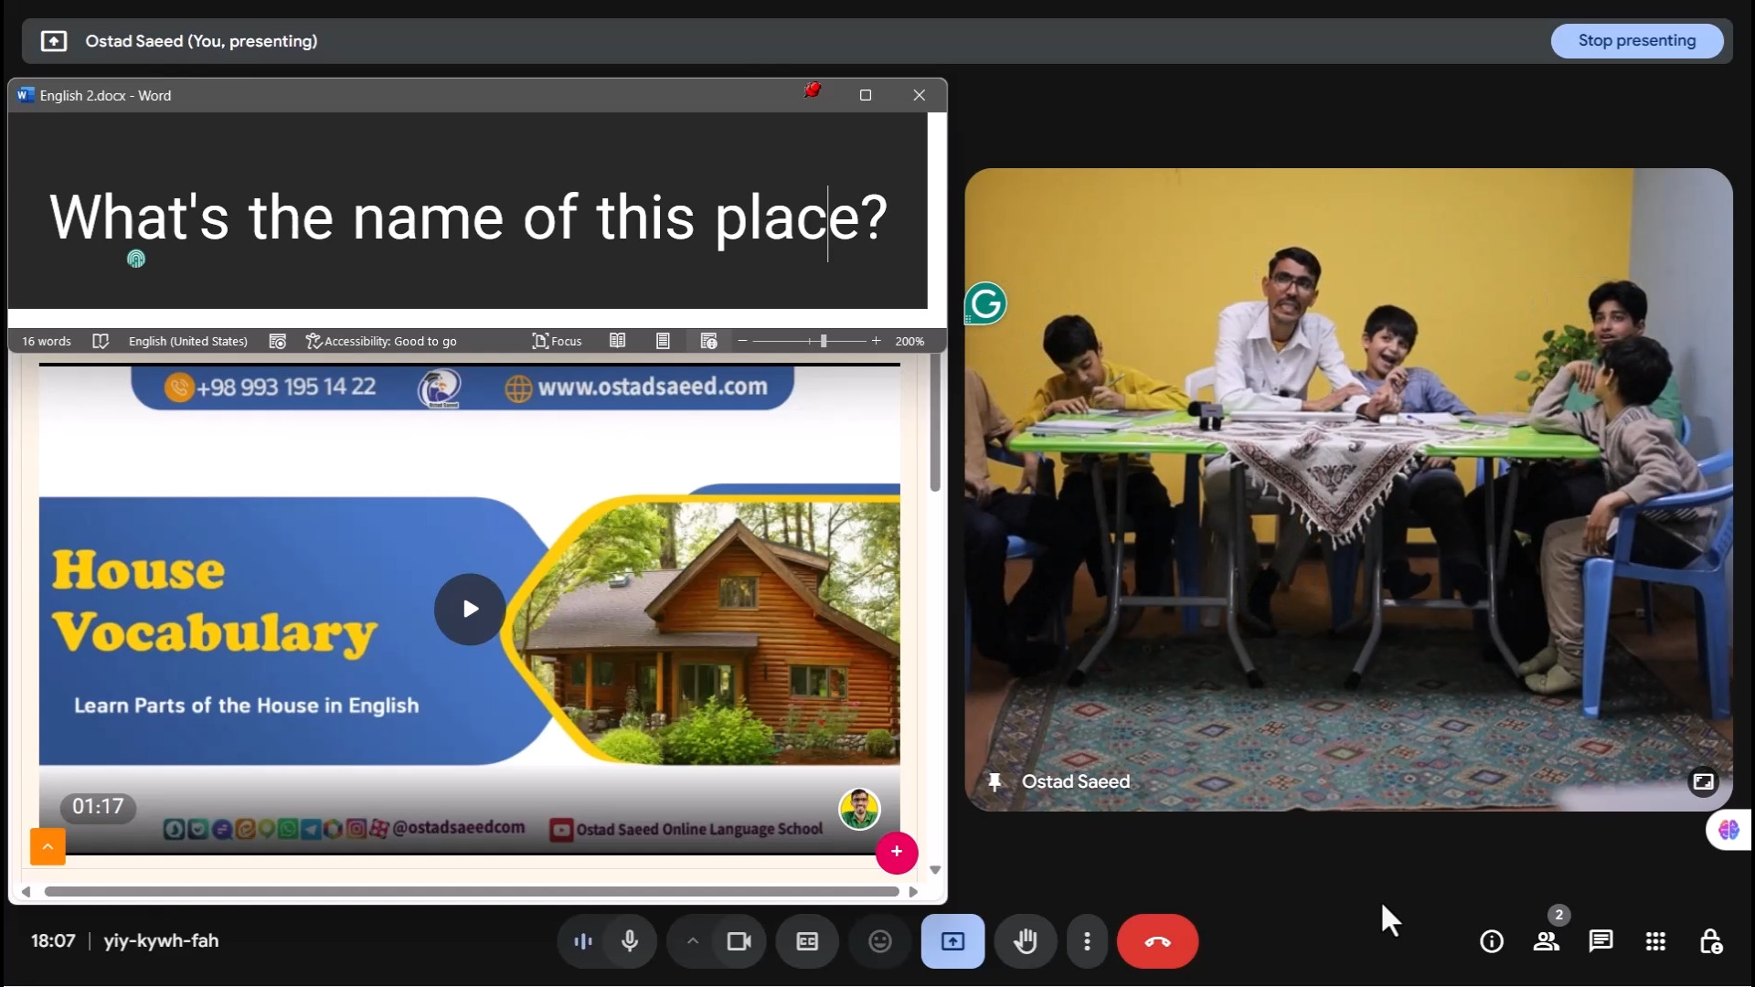Open the activities grid icon
The width and height of the screenshot is (1755, 987).
tap(1655, 941)
